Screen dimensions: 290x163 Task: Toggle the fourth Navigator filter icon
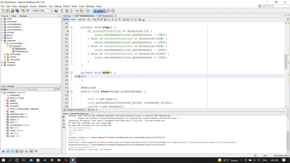[17, 151]
